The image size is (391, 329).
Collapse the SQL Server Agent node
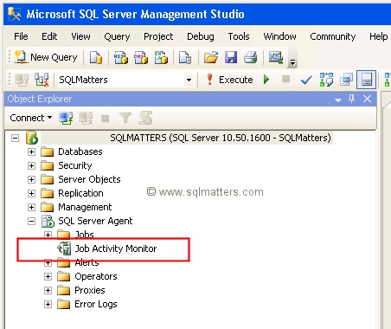(31, 221)
